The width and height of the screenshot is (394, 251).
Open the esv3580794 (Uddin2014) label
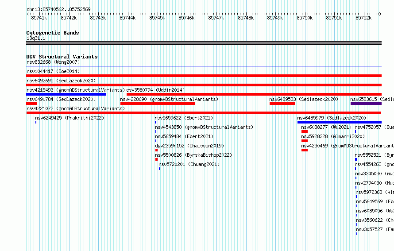coord(155,90)
